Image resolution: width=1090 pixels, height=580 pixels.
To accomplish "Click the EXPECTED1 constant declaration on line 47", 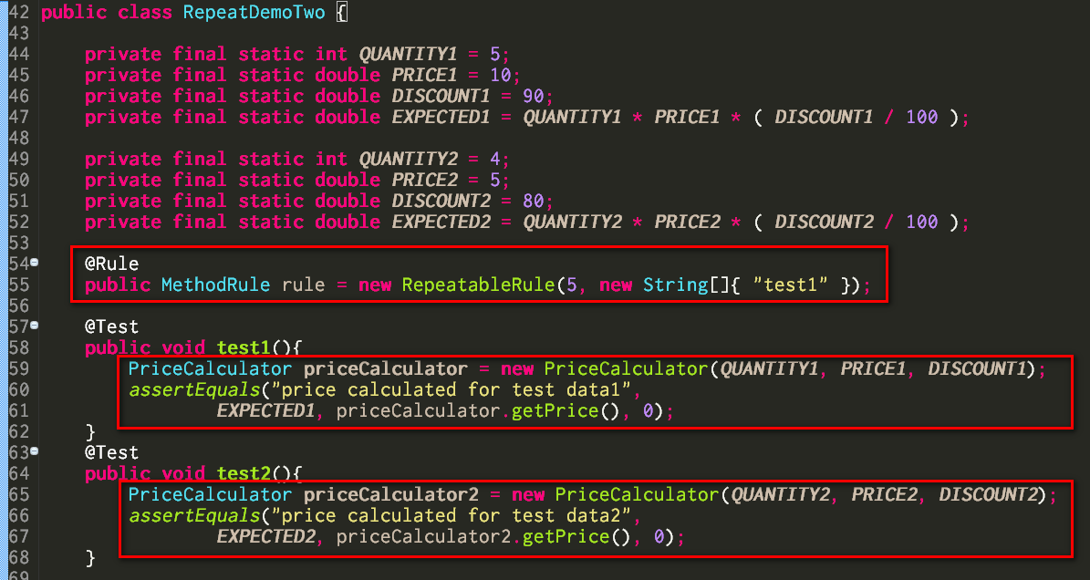I will 441,118.
